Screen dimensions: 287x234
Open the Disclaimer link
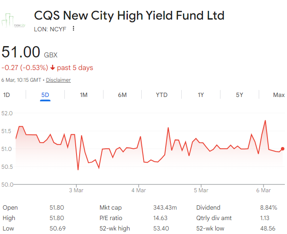tap(58, 80)
